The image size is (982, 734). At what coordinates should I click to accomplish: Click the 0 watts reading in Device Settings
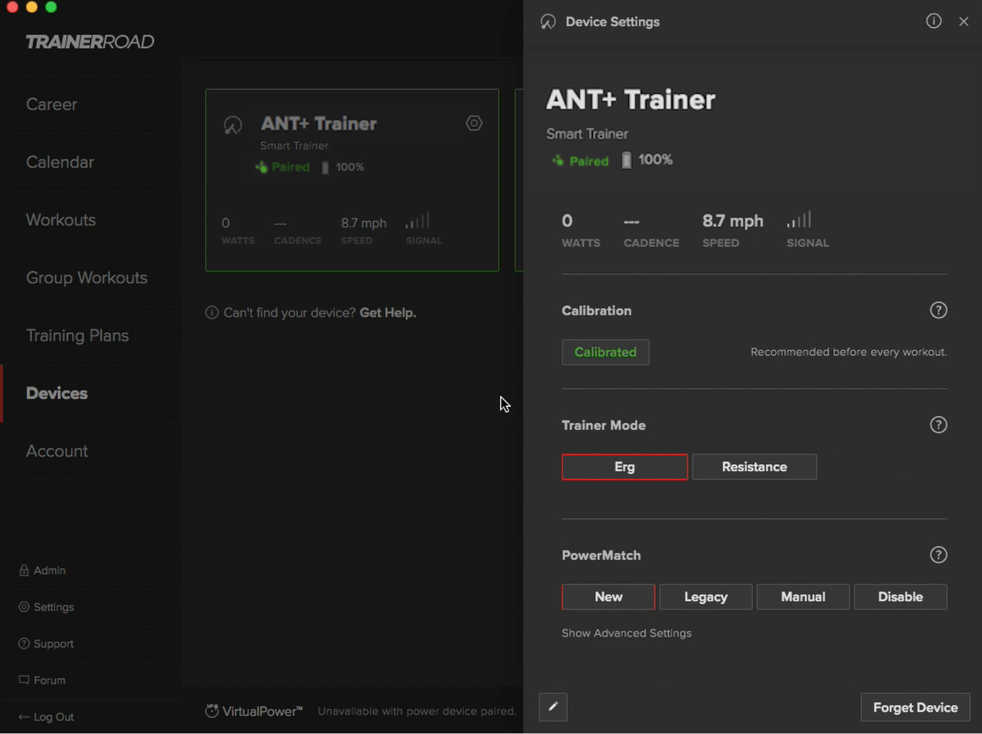pos(567,221)
